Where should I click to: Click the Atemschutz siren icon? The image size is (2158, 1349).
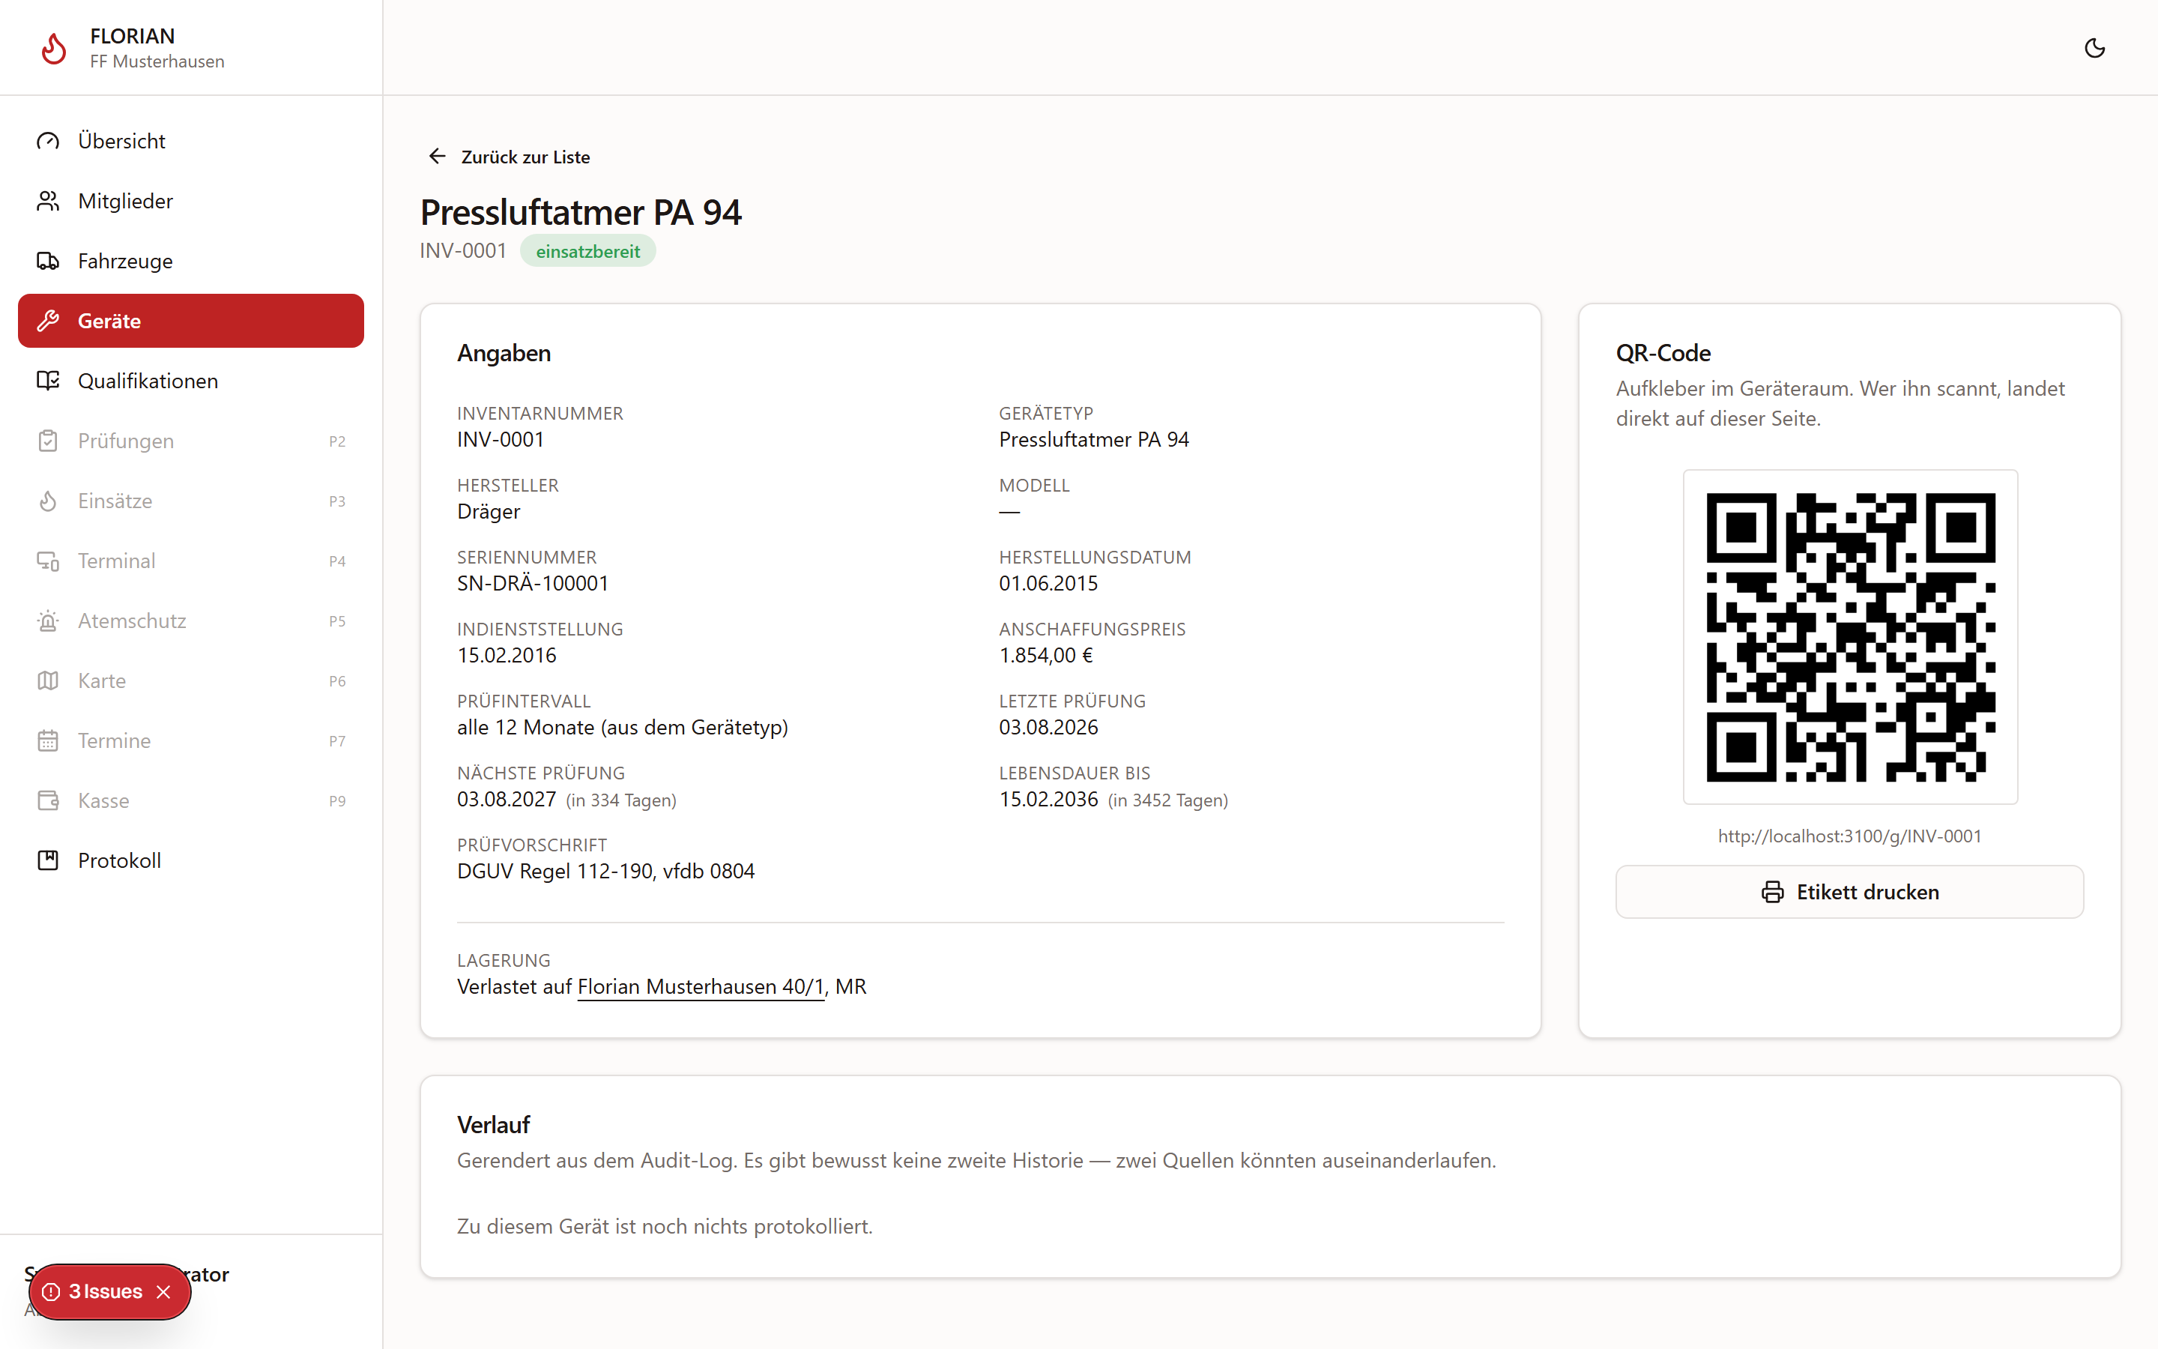click(48, 620)
